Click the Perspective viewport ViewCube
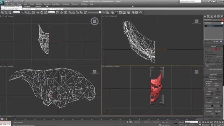Screen dimensions: 224x126 tap(196, 72)
